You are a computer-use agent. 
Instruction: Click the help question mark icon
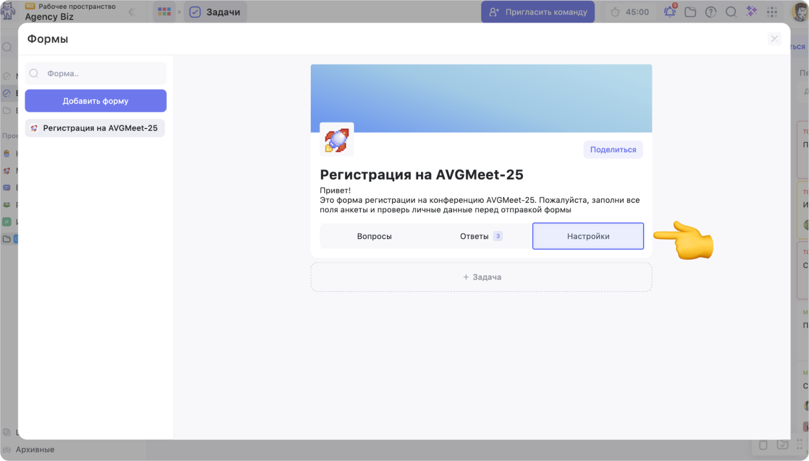710,12
